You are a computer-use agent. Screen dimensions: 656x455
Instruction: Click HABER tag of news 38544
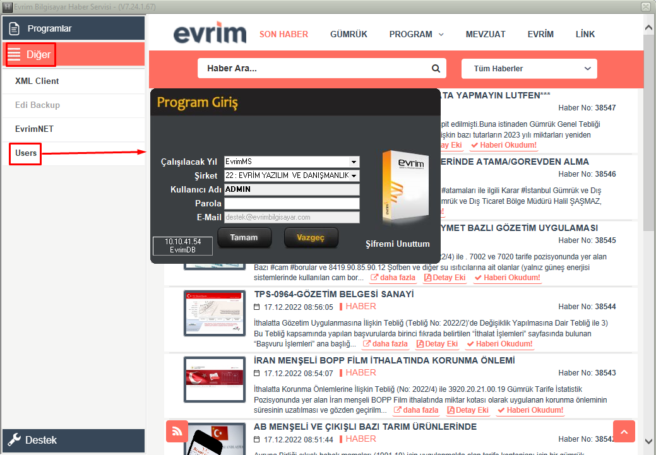pyautogui.click(x=361, y=307)
